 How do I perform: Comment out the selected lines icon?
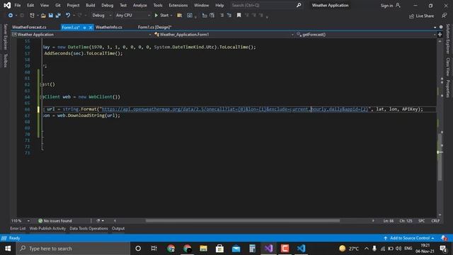(x=222, y=16)
